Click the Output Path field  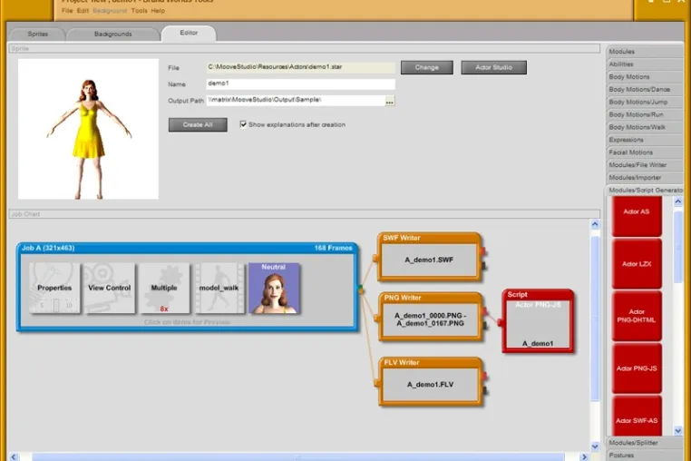click(296, 100)
